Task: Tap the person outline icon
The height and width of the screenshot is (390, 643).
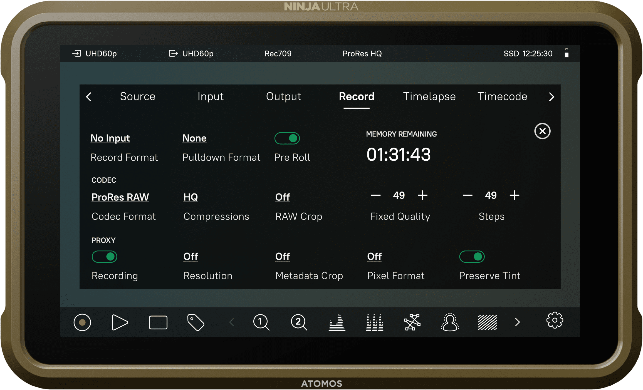Action: tap(450, 322)
